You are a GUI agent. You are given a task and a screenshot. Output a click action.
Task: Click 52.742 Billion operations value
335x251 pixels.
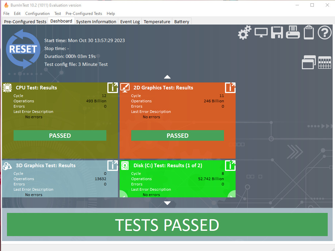coord(211,179)
